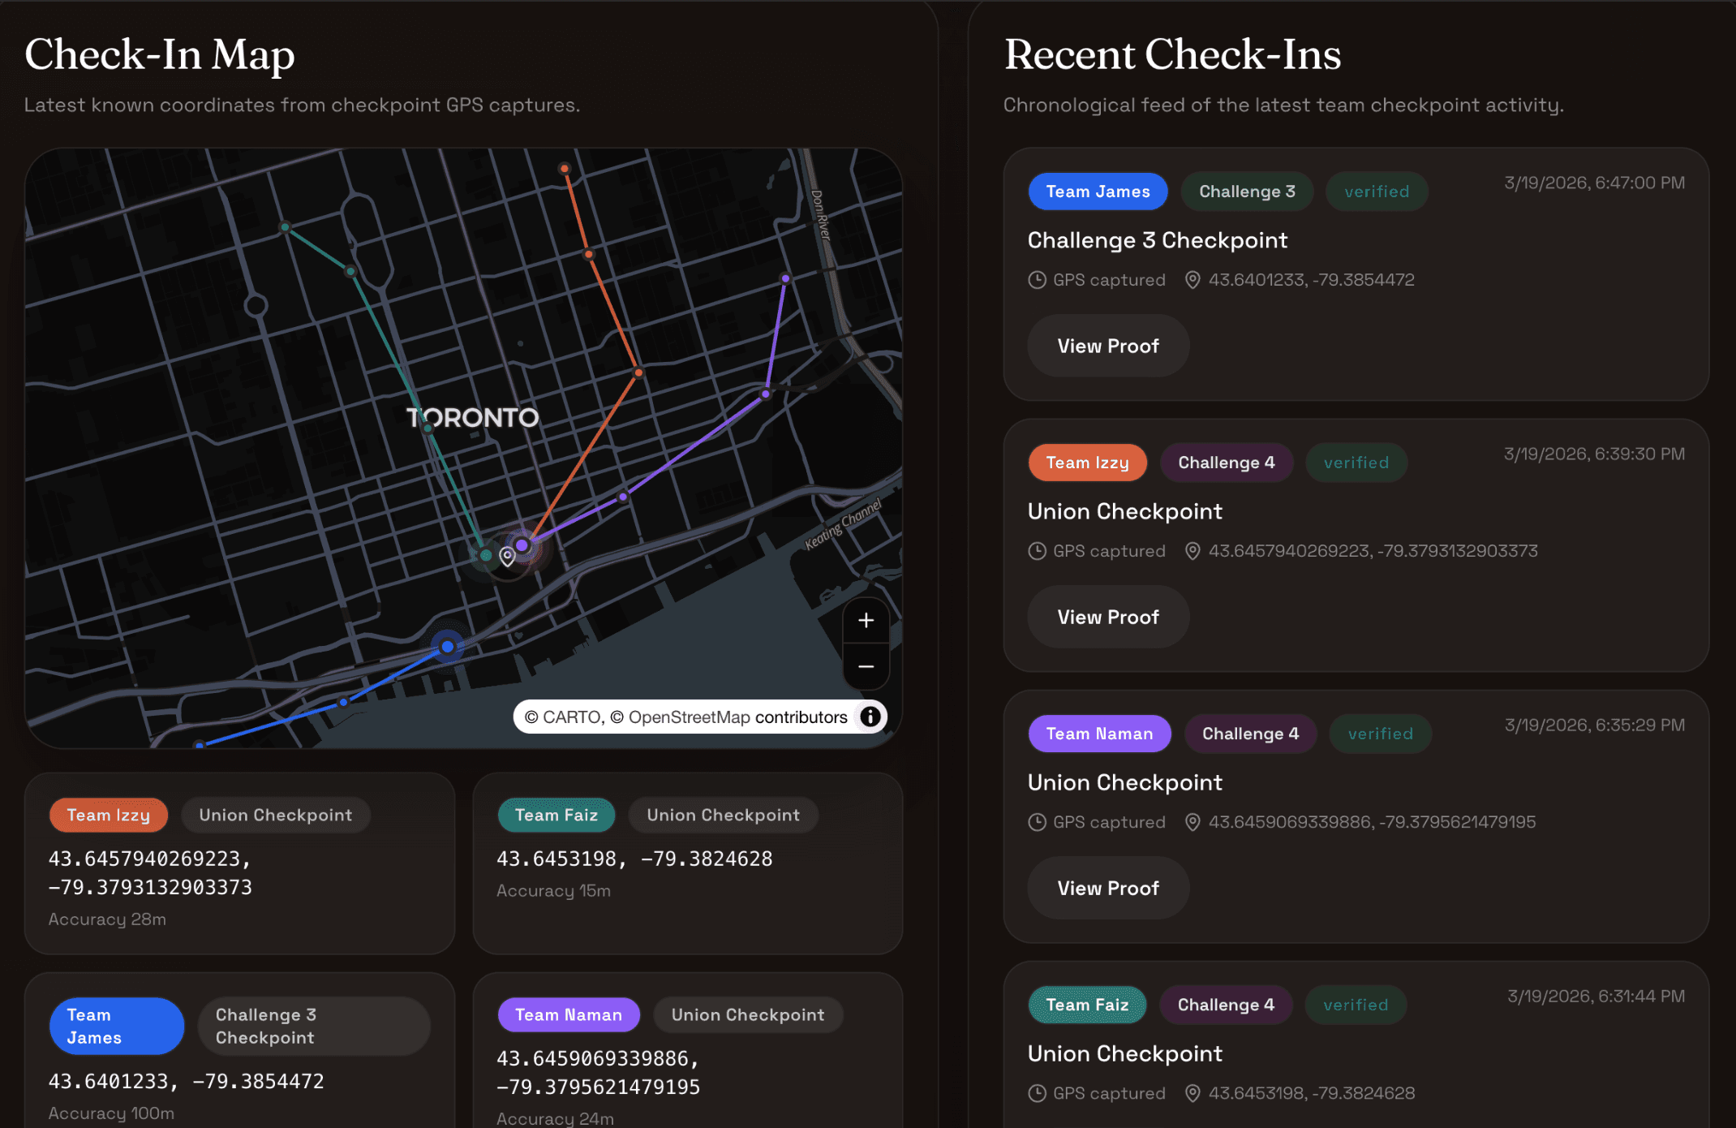1736x1128 pixels.
Task: Click the Team Faiz badge under map
Action: coord(556,815)
